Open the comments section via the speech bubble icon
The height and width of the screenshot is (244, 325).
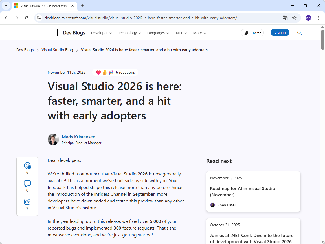[27, 184]
